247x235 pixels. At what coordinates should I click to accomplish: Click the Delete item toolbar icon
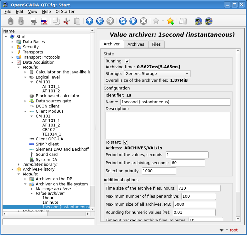pos(44,21)
